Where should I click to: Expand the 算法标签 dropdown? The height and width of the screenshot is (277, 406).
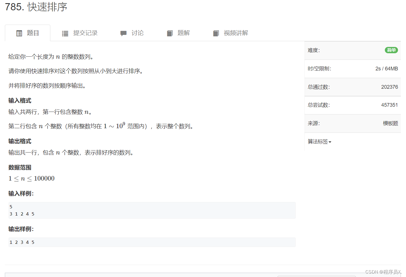pyautogui.click(x=319, y=141)
